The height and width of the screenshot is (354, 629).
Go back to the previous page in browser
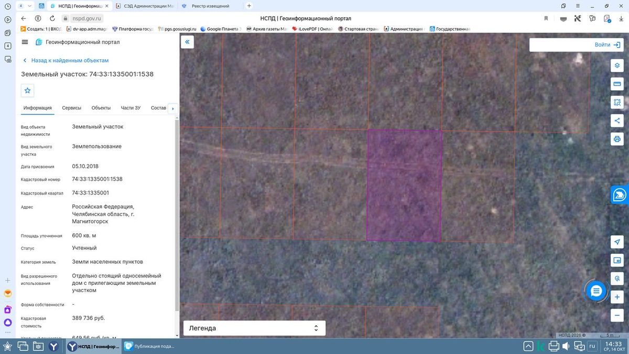pyautogui.click(x=23, y=18)
